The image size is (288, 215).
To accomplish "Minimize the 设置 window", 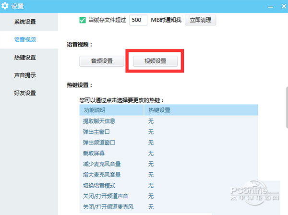I will point(270,7).
